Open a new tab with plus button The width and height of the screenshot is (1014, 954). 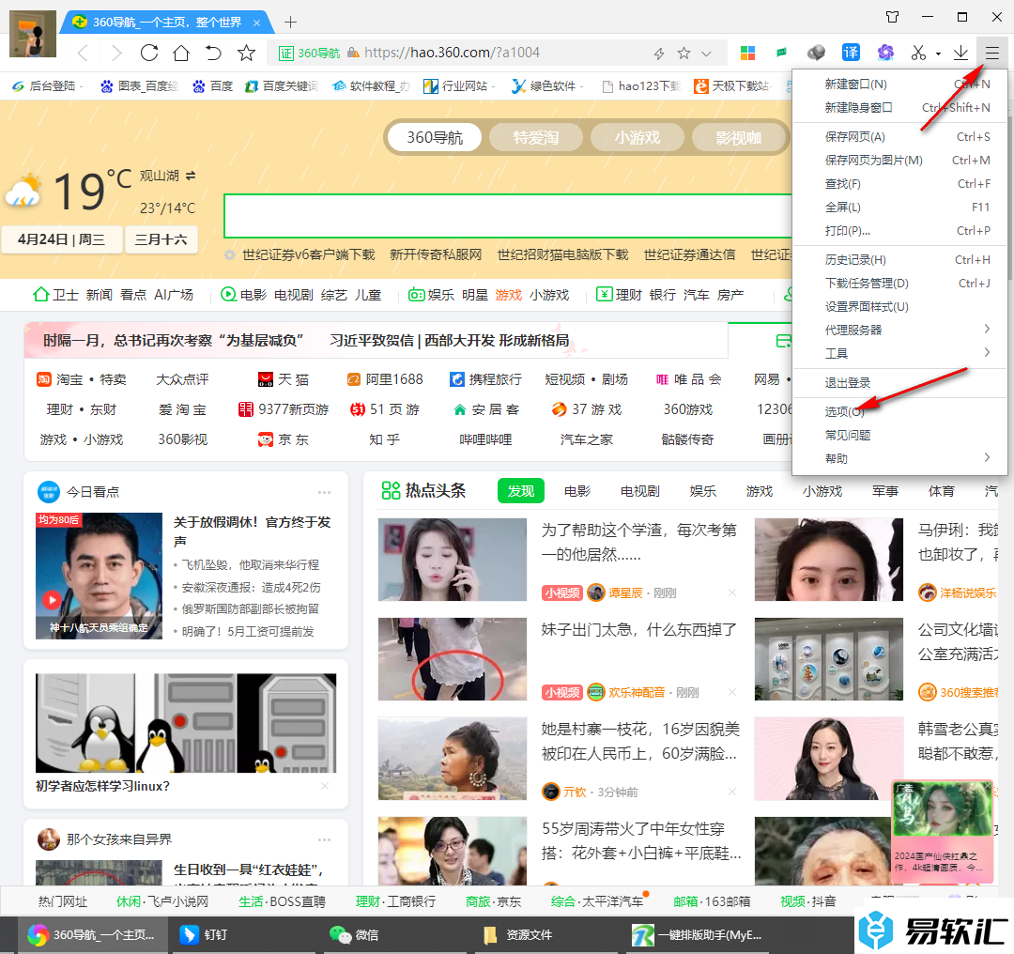[x=290, y=23]
